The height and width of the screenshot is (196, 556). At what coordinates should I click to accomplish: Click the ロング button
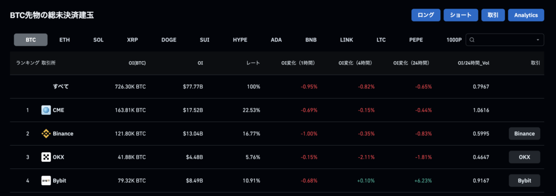[x=426, y=15]
